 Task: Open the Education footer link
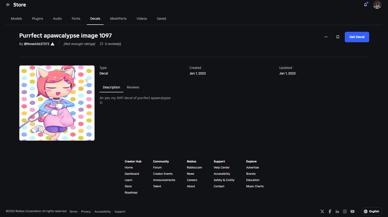point(253,180)
